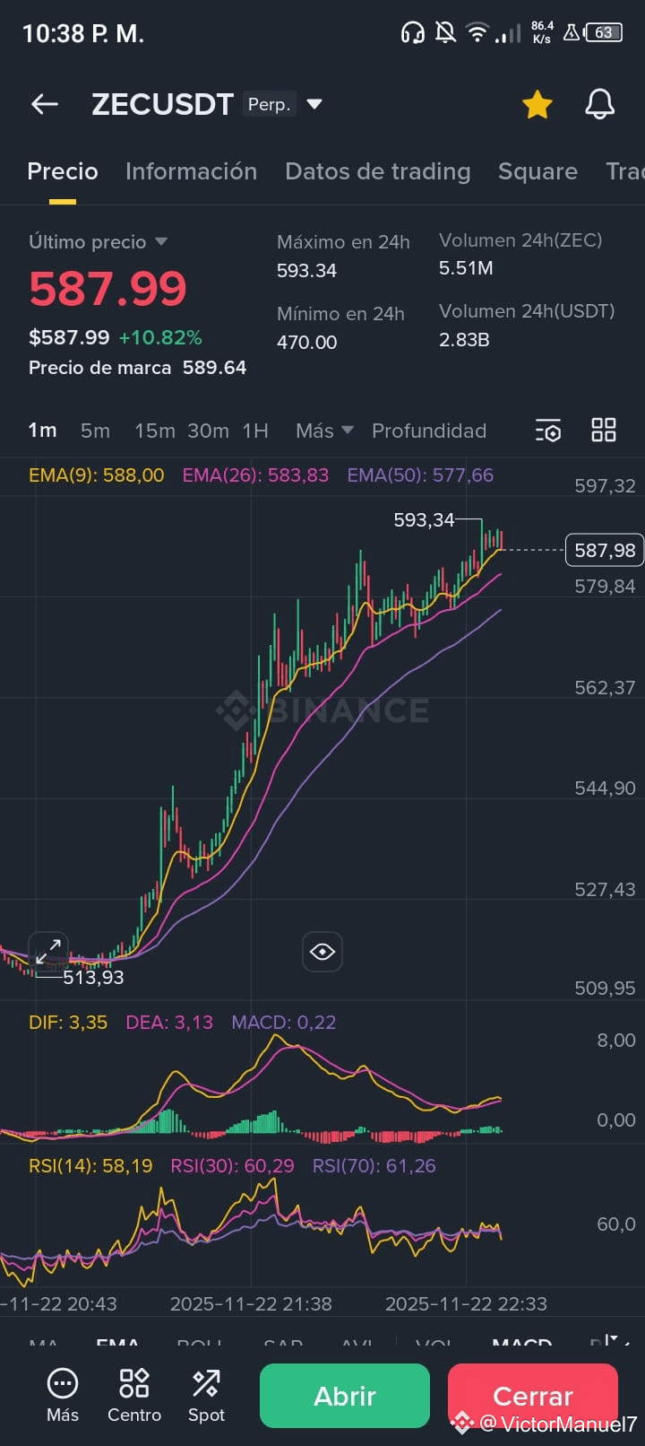Click the 587,98 current price tag
645x1446 pixels.
[605, 550]
